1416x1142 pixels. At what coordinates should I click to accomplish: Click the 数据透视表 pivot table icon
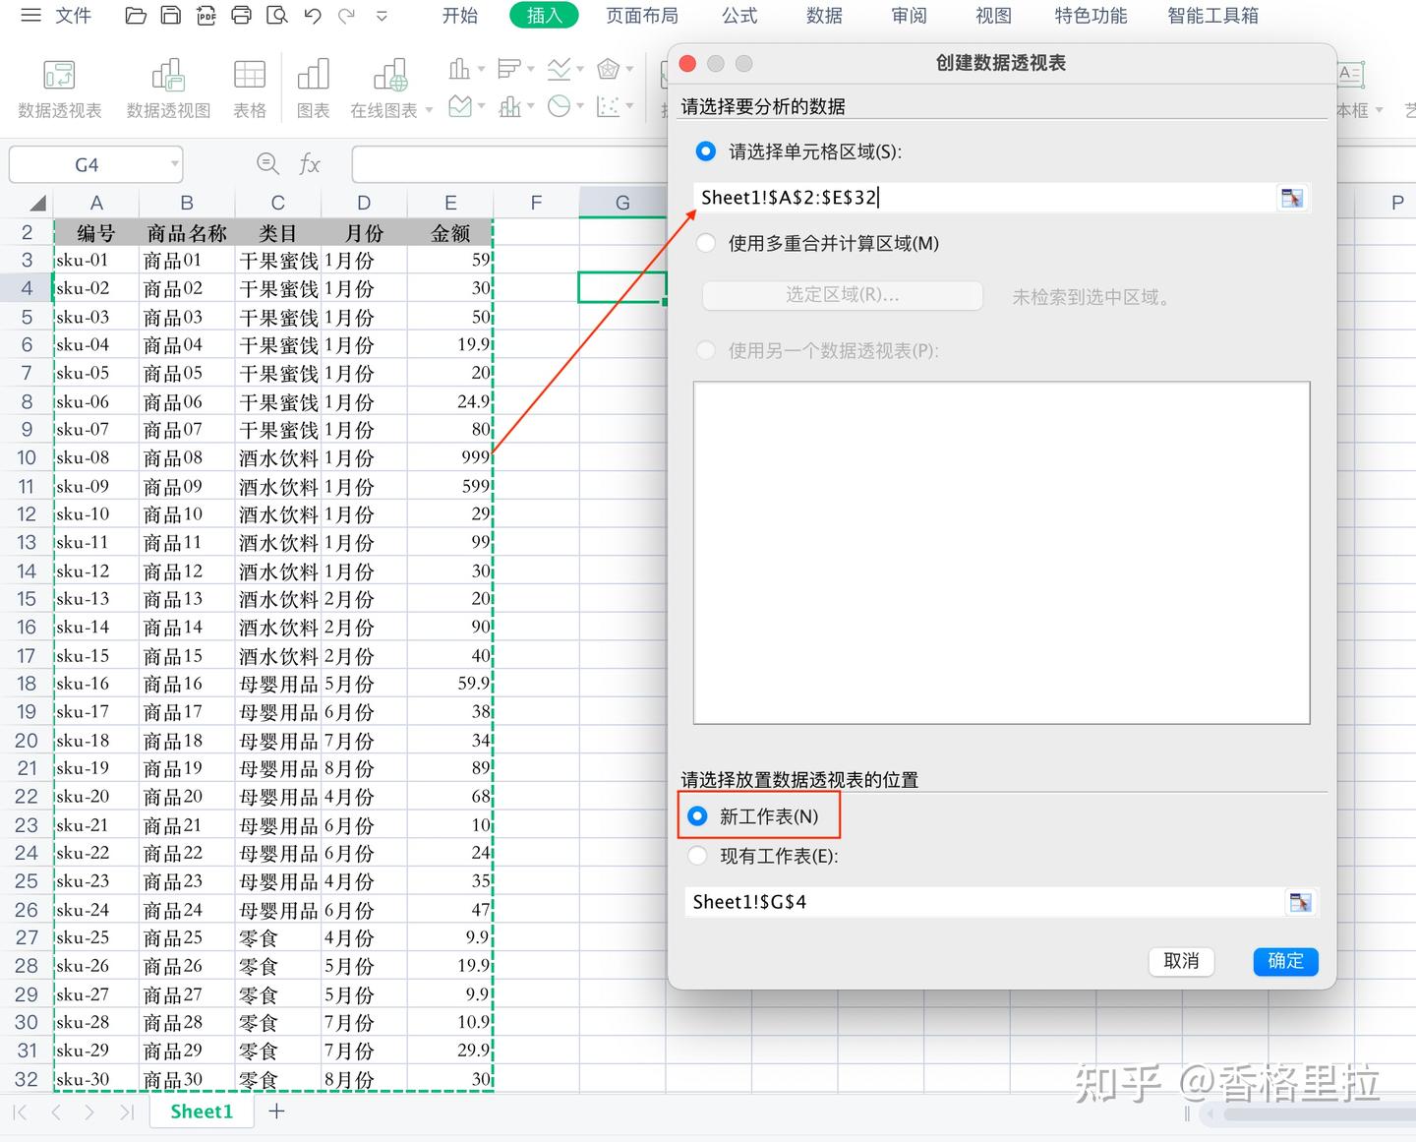click(59, 75)
